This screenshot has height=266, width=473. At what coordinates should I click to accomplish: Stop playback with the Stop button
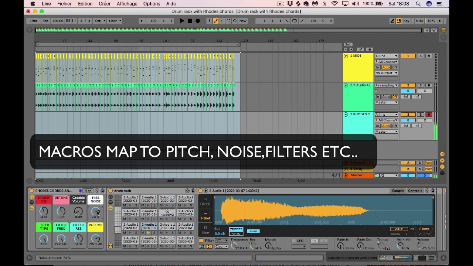tap(190, 21)
